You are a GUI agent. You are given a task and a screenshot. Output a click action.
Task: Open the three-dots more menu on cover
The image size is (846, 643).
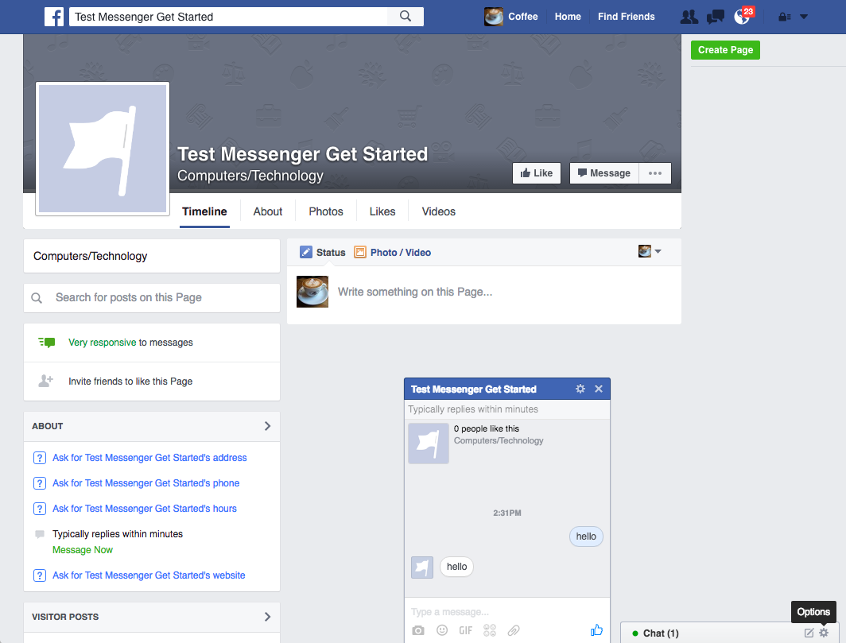(x=655, y=173)
